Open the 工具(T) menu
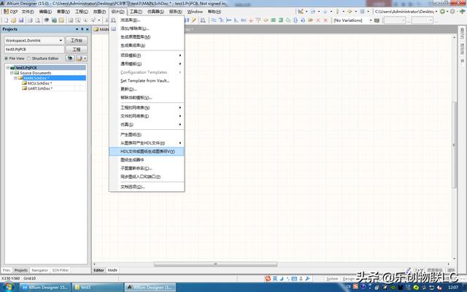Image resolution: width=467 pixels, height=292 pixels. coord(136,12)
